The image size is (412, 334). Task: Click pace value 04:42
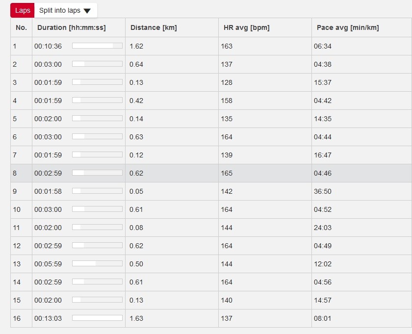323,101
